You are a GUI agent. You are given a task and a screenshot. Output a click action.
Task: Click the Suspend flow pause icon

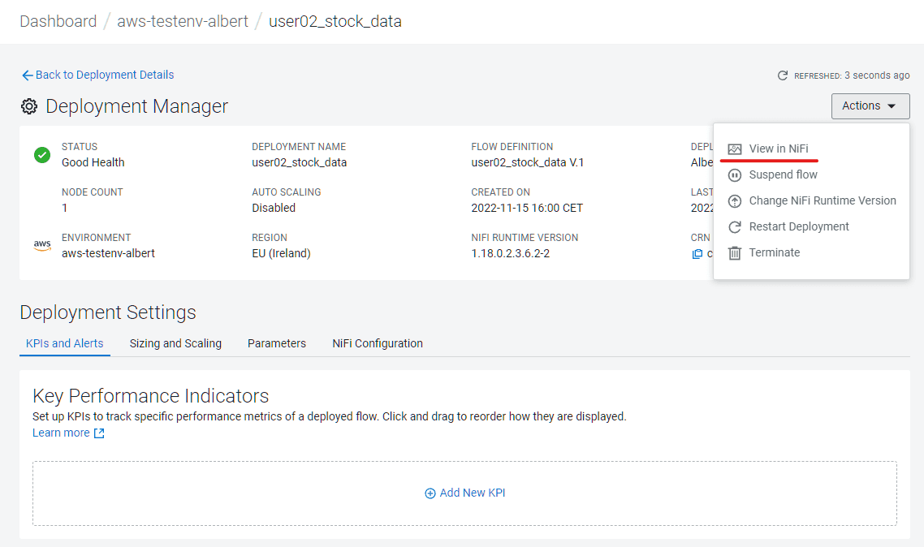[x=735, y=175]
